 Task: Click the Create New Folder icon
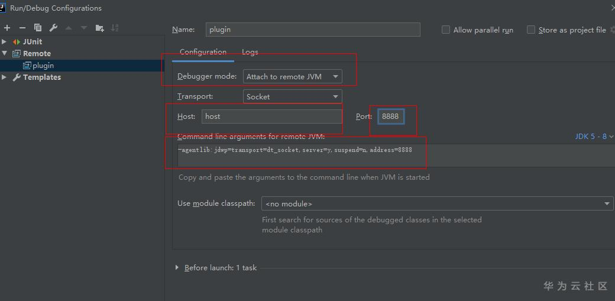click(99, 28)
